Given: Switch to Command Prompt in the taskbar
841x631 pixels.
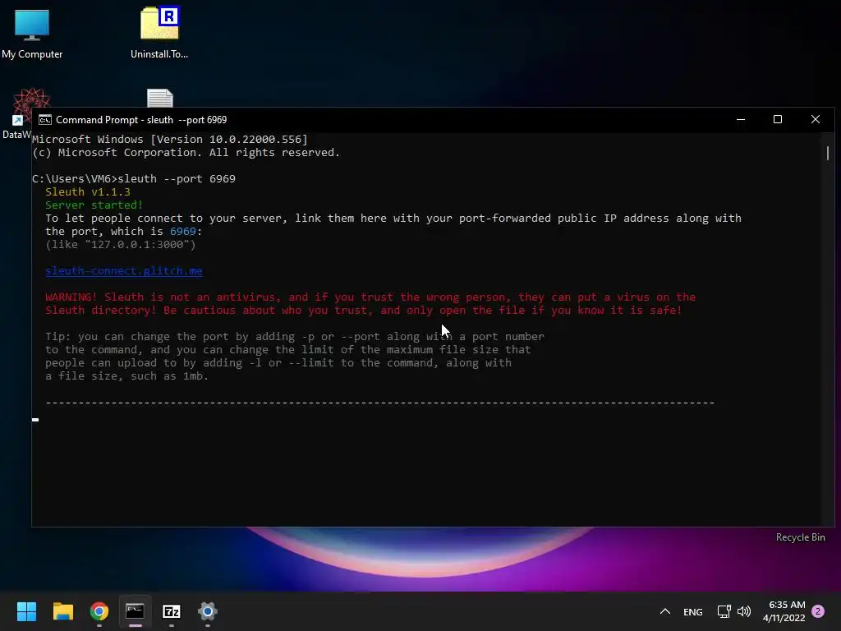Looking at the screenshot, I should click(136, 611).
